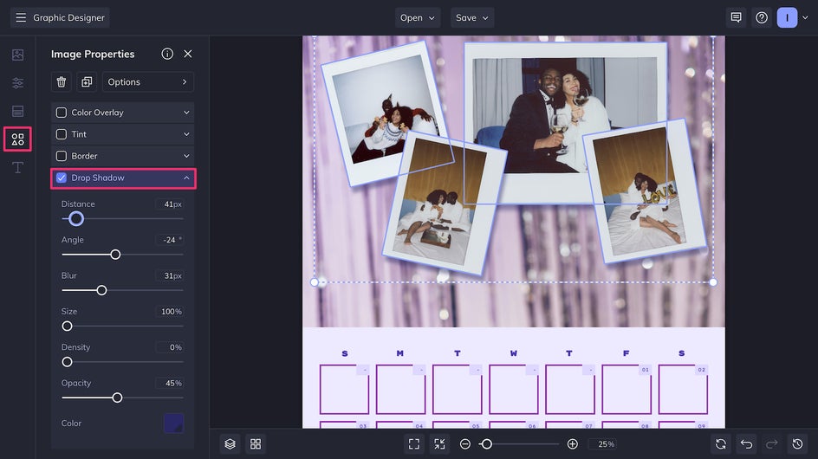The height and width of the screenshot is (459, 818).
Task: Duplicate the selected image
Action: point(87,82)
